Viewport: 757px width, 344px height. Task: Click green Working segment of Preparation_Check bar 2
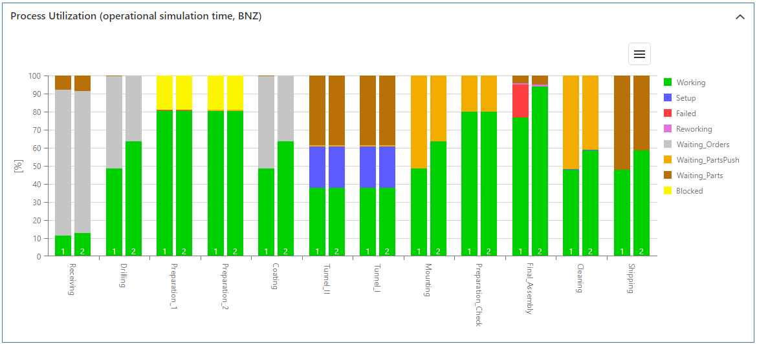[x=488, y=181]
